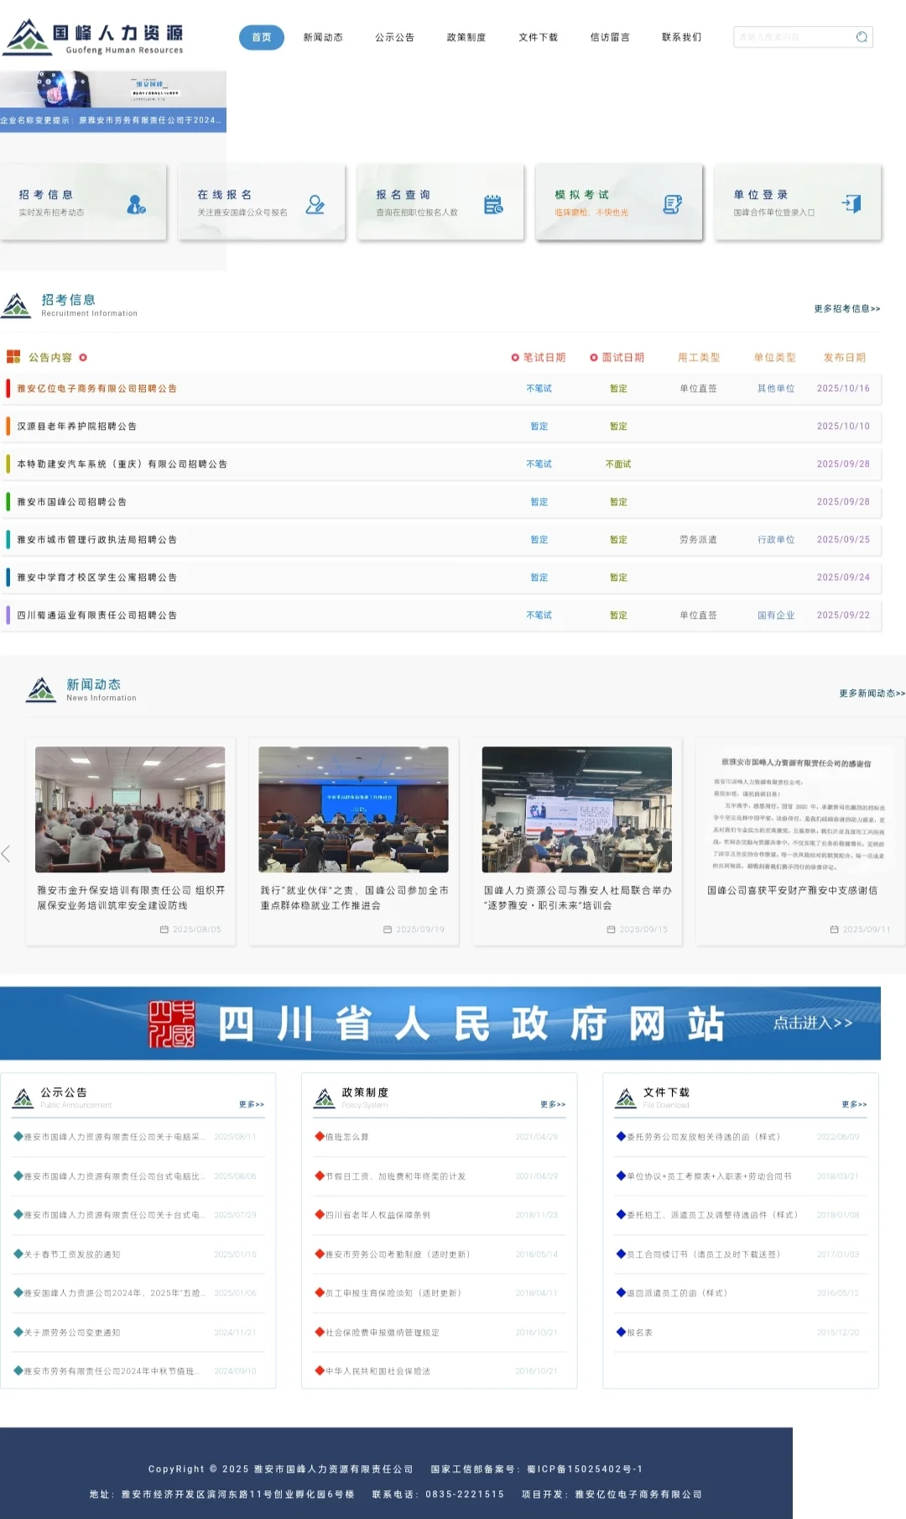Open the 更多新闻动态>> link

click(x=872, y=694)
